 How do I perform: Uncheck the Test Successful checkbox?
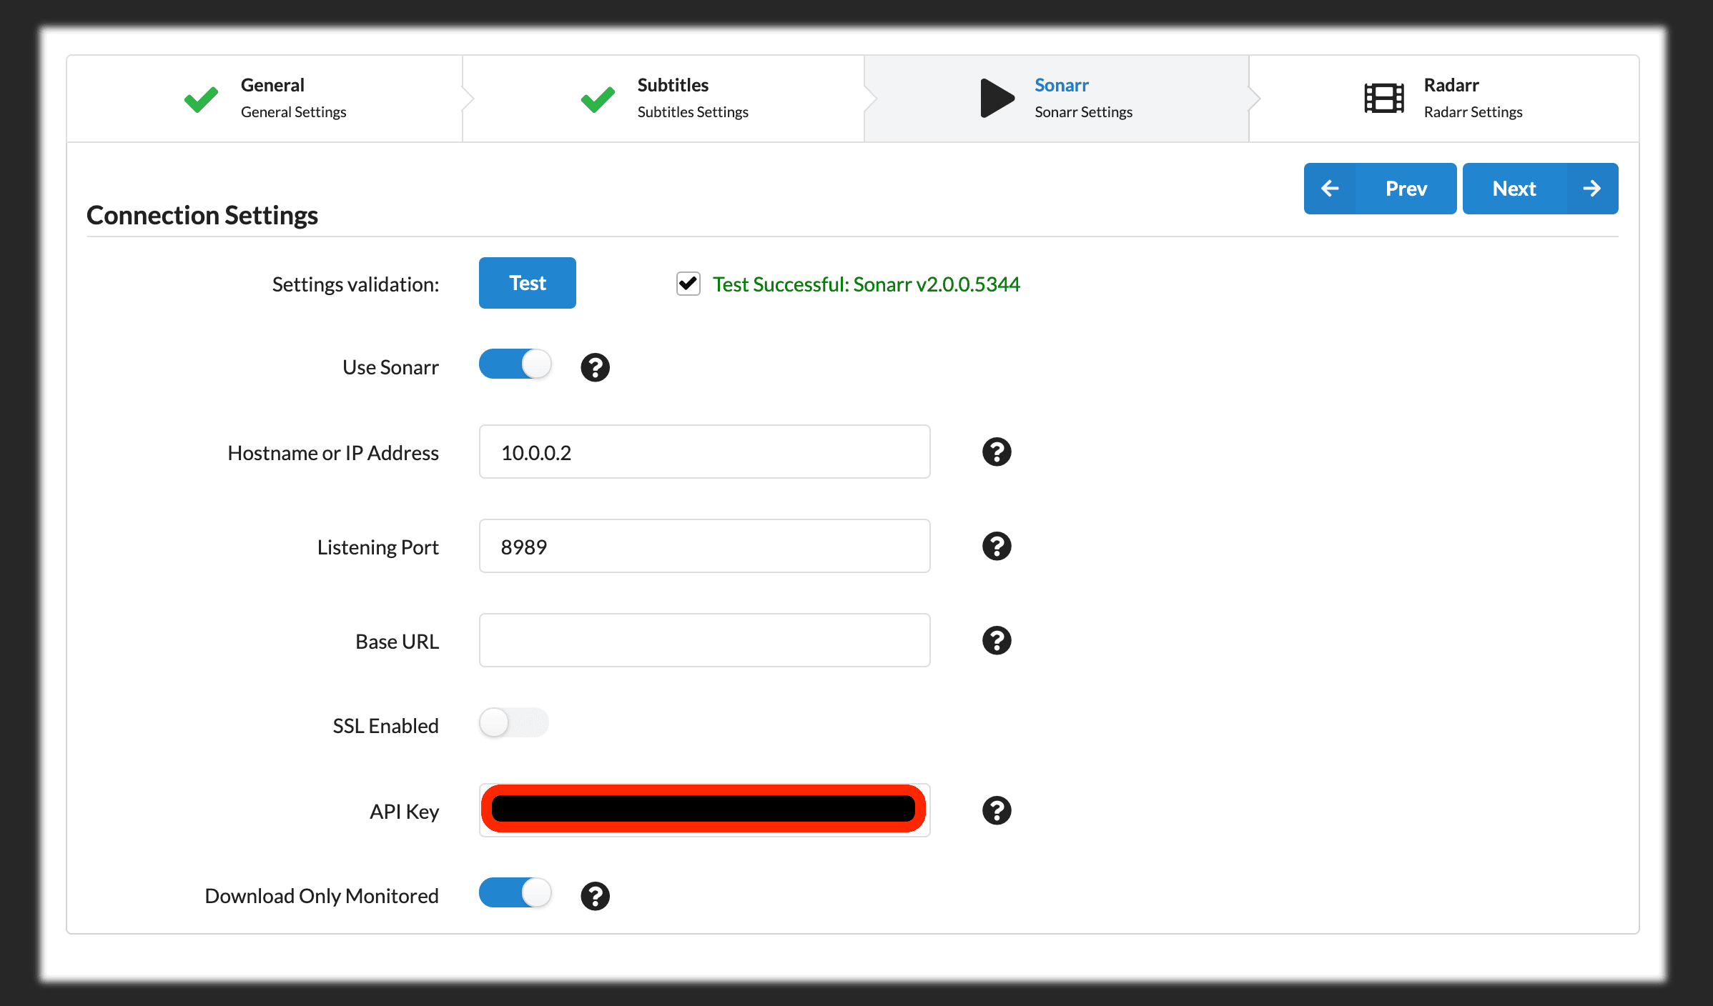tap(687, 283)
